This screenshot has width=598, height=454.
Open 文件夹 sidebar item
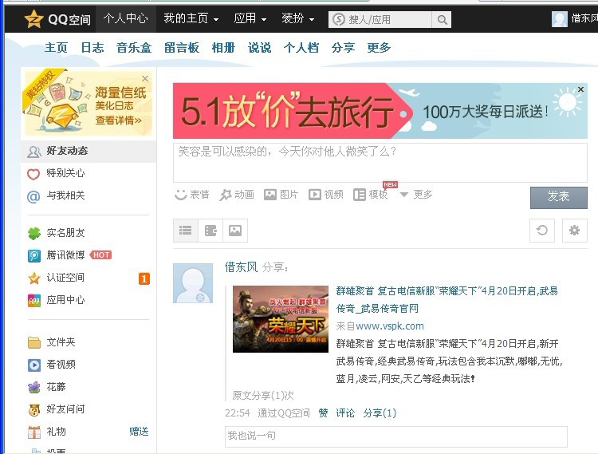pos(52,342)
